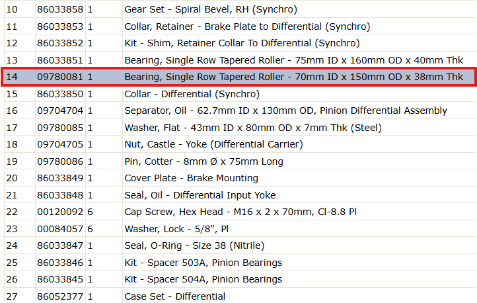Click part number 86033848 for oil seal

60,195
